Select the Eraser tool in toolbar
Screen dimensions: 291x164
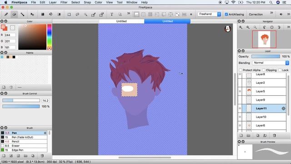pyautogui.click(x=14, y=14)
